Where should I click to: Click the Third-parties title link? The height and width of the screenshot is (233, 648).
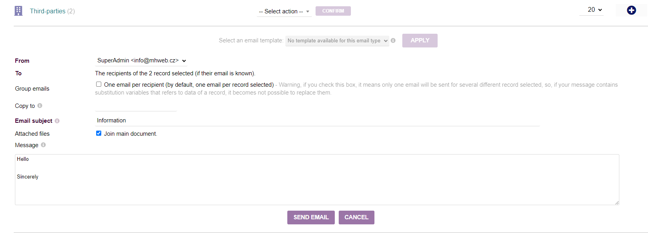pos(47,11)
